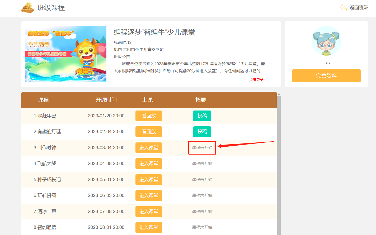This screenshot has height=235, width=376.
Task: Enter classroom for 玩转拼图 lesson
Action: click(149, 195)
